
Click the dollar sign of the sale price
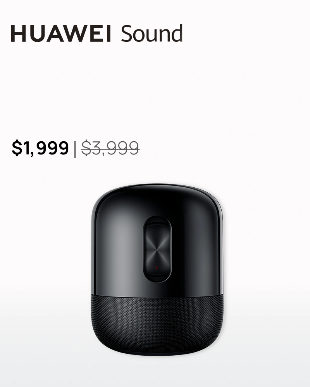point(16,148)
